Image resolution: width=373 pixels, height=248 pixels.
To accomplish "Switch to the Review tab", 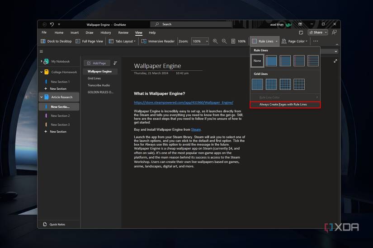I will point(123,32).
